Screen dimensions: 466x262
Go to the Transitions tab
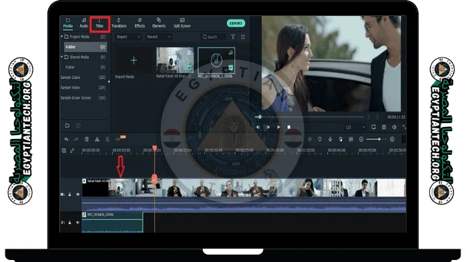point(119,23)
